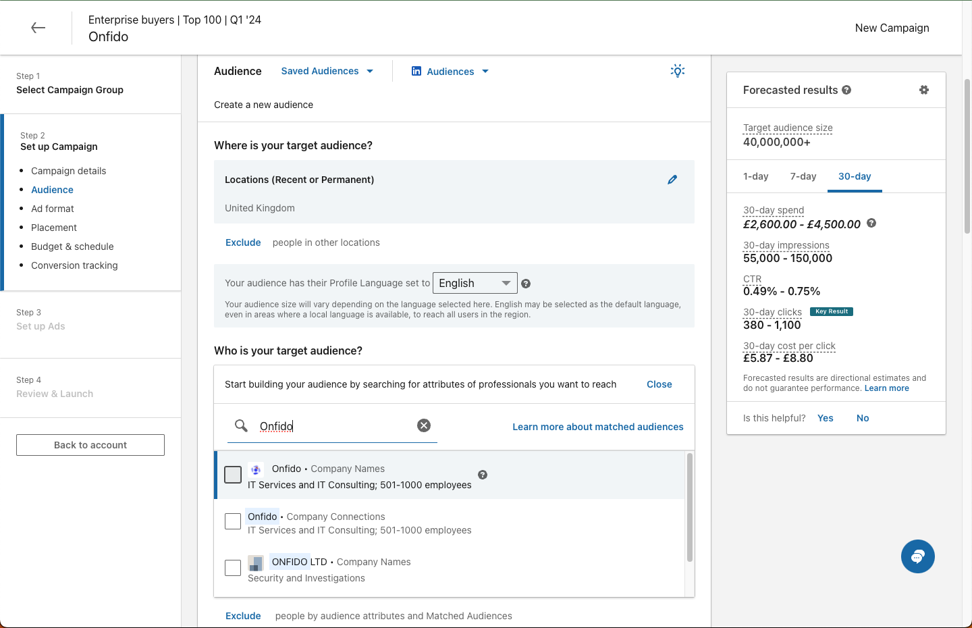Switch to the 7-day forecast tab
Viewport: 972px width, 628px height.
(x=803, y=176)
